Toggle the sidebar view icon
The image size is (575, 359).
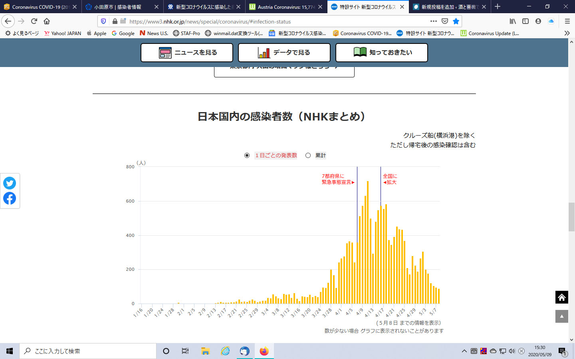(x=525, y=21)
